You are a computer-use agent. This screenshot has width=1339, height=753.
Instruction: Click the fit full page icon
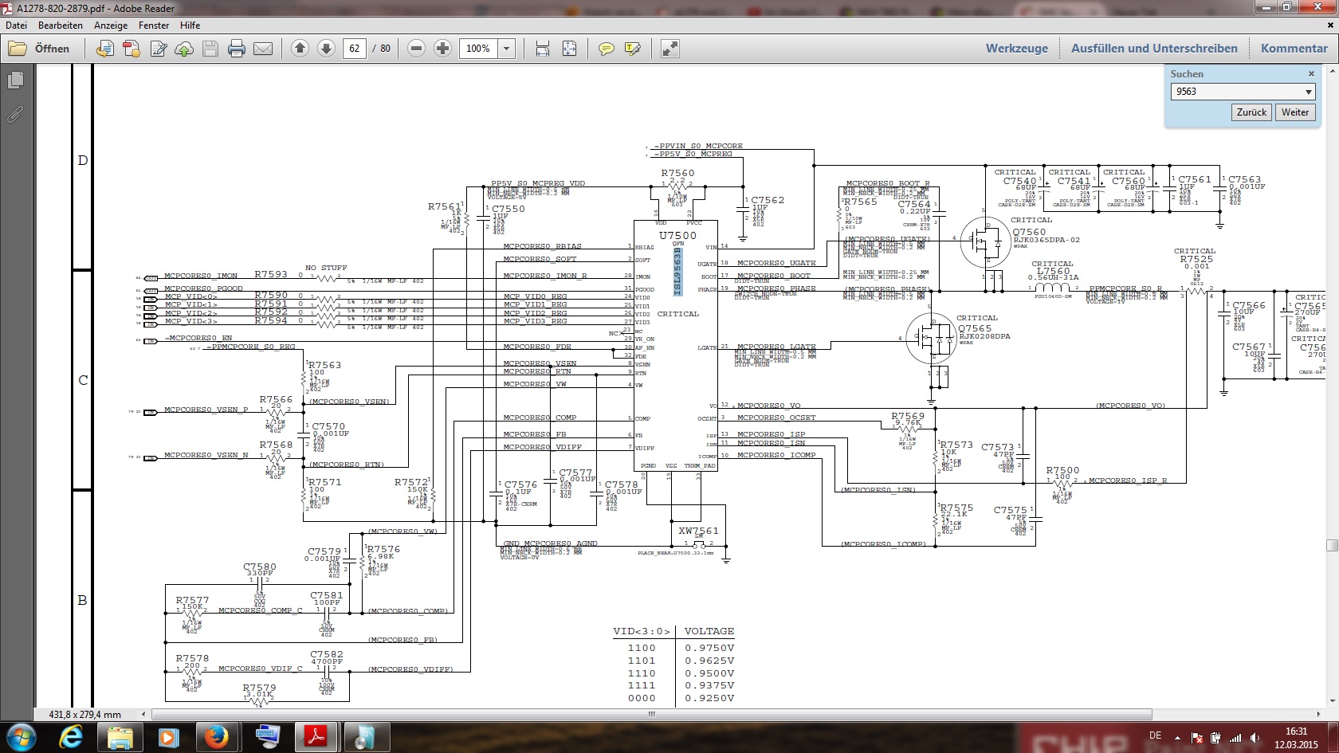[570, 49]
